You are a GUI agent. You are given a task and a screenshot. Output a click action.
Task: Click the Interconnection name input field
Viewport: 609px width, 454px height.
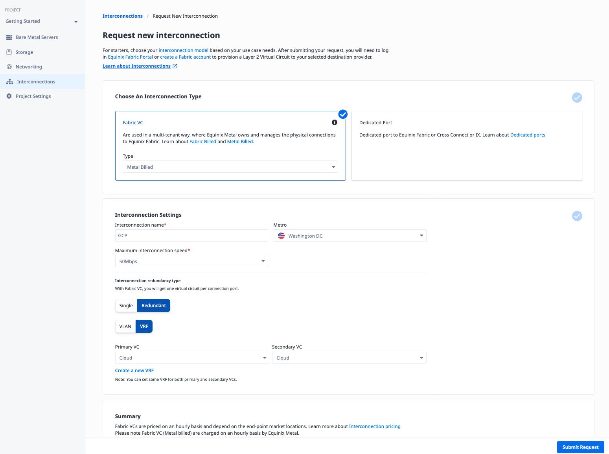(x=191, y=235)
